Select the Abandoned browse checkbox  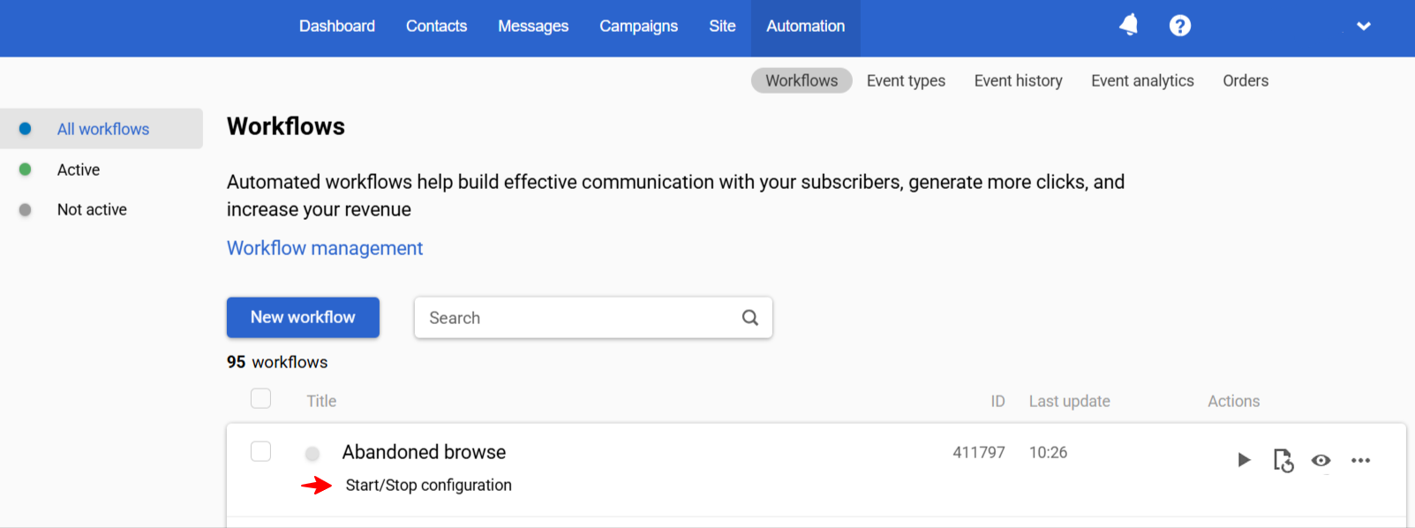click(x=260, y=451)
